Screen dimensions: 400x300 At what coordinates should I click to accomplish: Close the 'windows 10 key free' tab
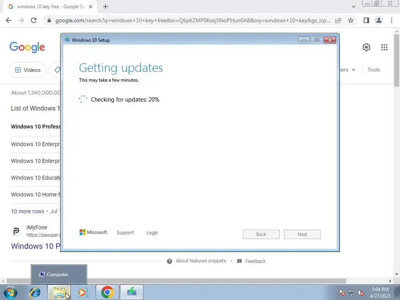[x=91, y=7]
